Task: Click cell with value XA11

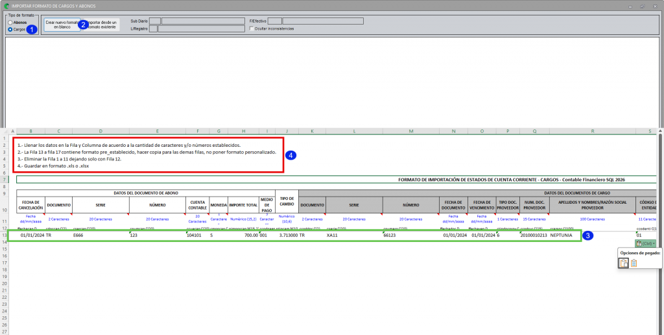Action: click(x=354, y=235)
